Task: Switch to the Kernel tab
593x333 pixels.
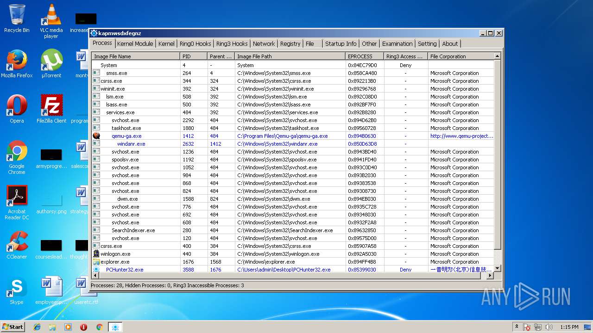Action: pyautogui.click(x=166, y=43)
